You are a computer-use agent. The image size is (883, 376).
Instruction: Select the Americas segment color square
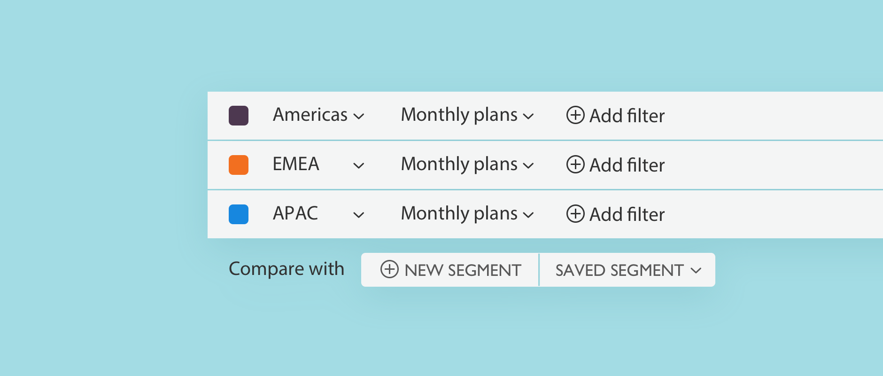pyautogui.click(x=239, y=116)
